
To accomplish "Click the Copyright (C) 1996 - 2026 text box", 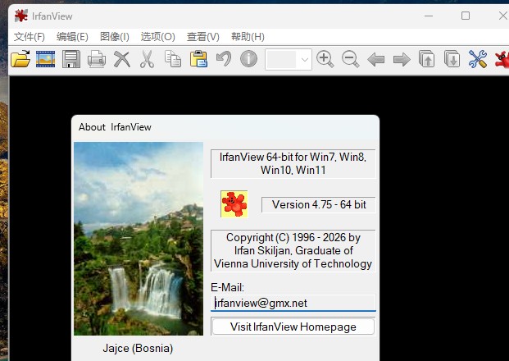I will [293, 250].
